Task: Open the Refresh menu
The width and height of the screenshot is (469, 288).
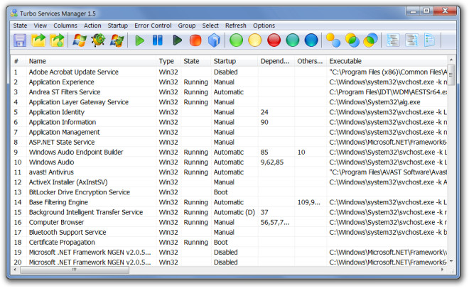Action: point(236,26)
